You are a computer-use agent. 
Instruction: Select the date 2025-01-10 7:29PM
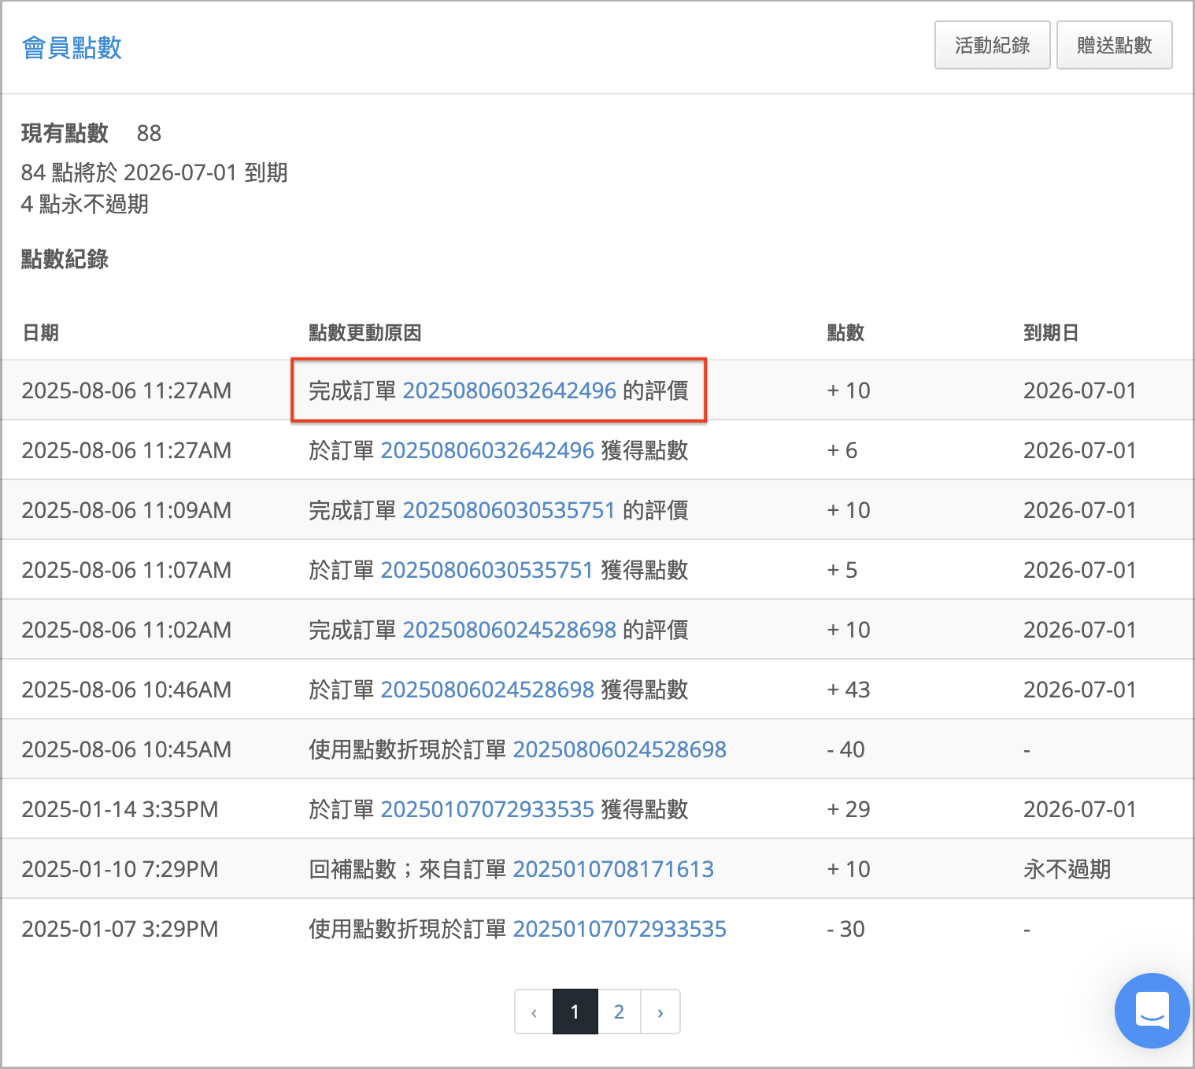(x=120, y=869)
